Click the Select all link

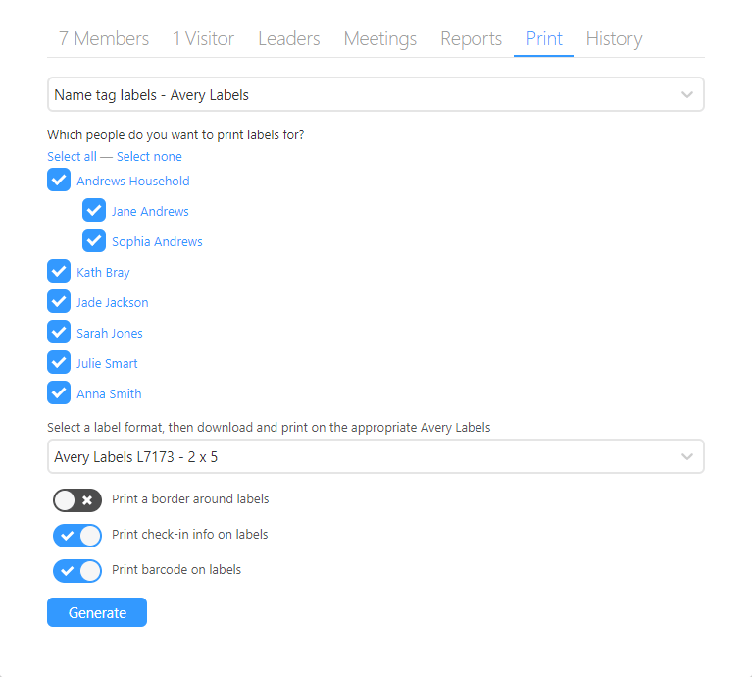coord(72,157)
